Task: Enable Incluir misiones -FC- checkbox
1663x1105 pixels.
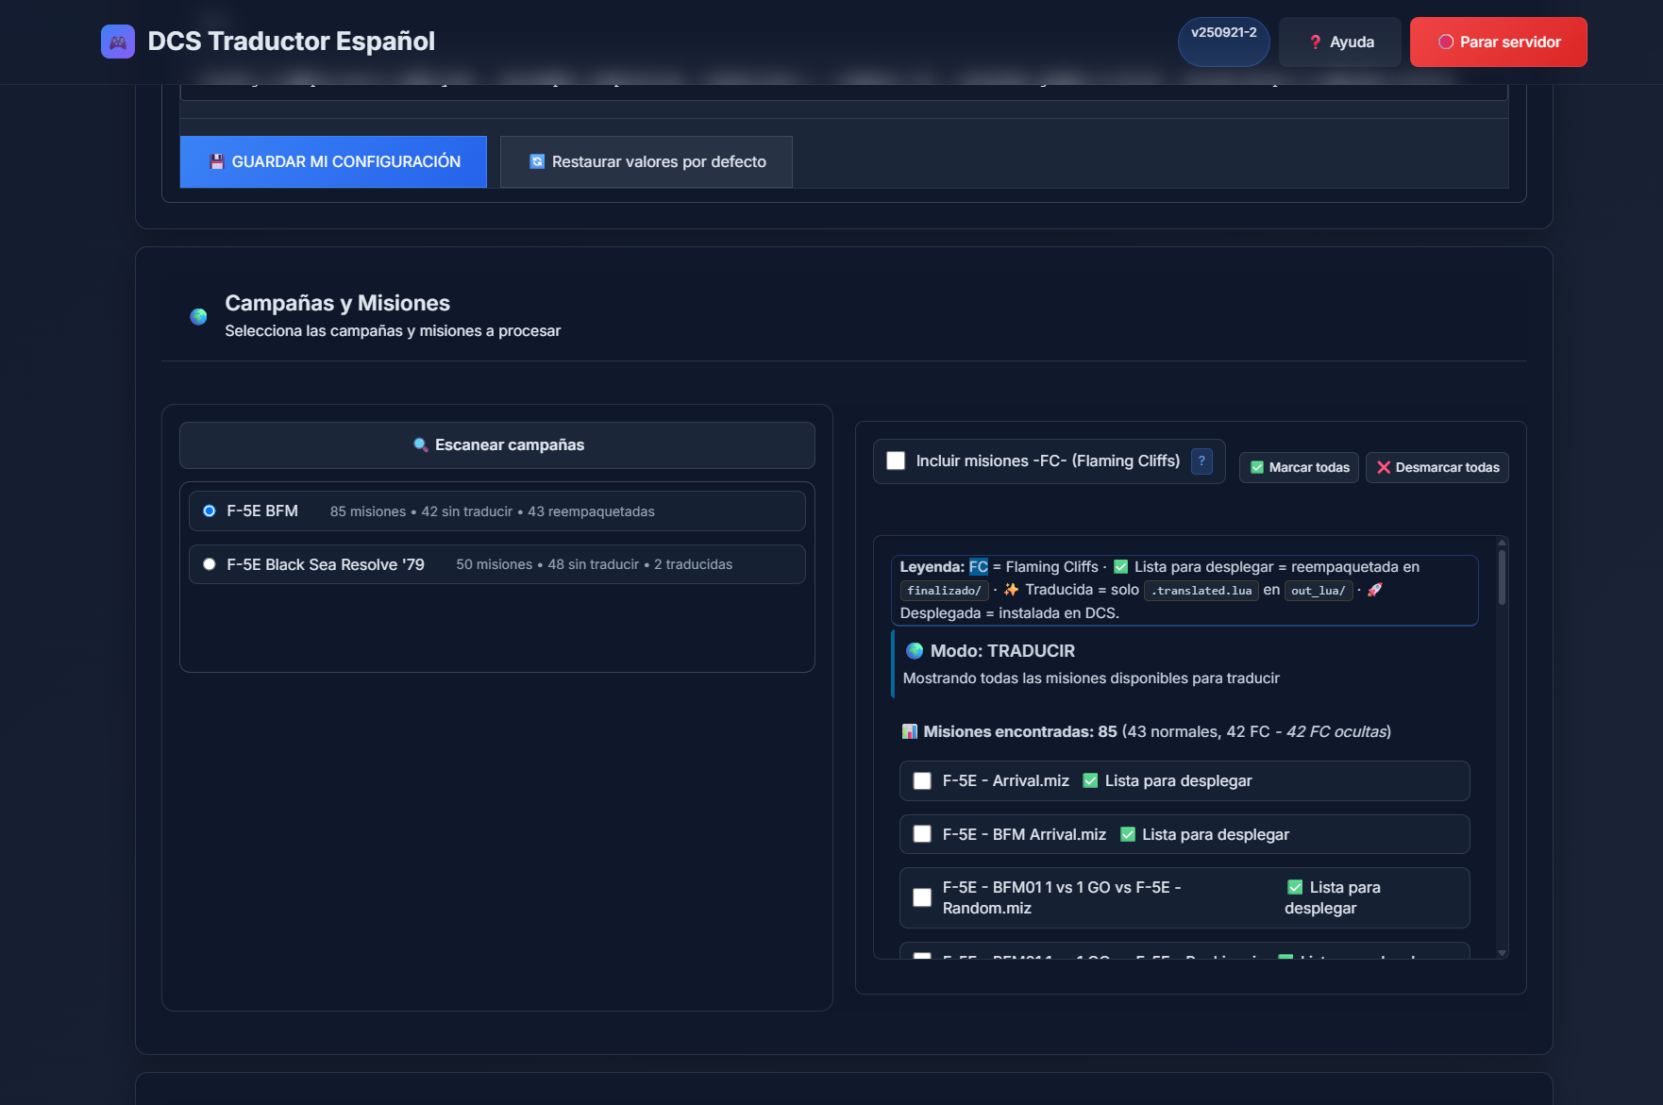Action: click(x=896, y=460)
